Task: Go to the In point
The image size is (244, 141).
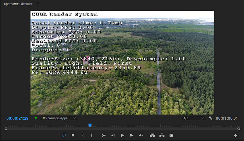Action: tap(103, 136)
